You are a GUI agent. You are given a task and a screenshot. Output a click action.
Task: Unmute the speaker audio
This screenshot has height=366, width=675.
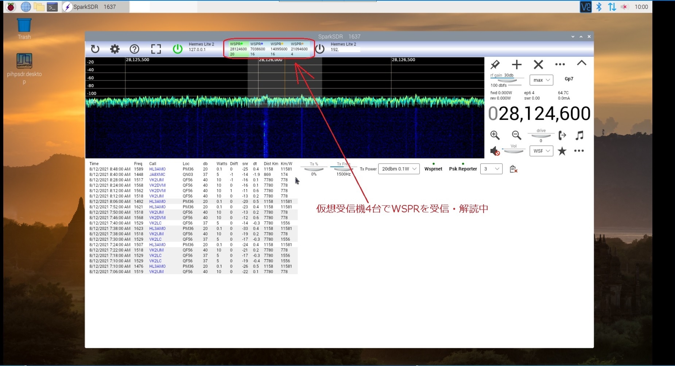[494, 151]
